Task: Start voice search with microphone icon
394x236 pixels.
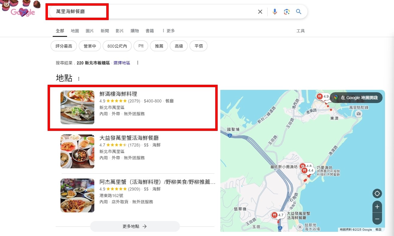Action: pyautogui.click(x=275, y=12)
